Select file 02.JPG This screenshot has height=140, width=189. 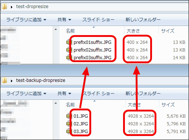coord(81,124)
